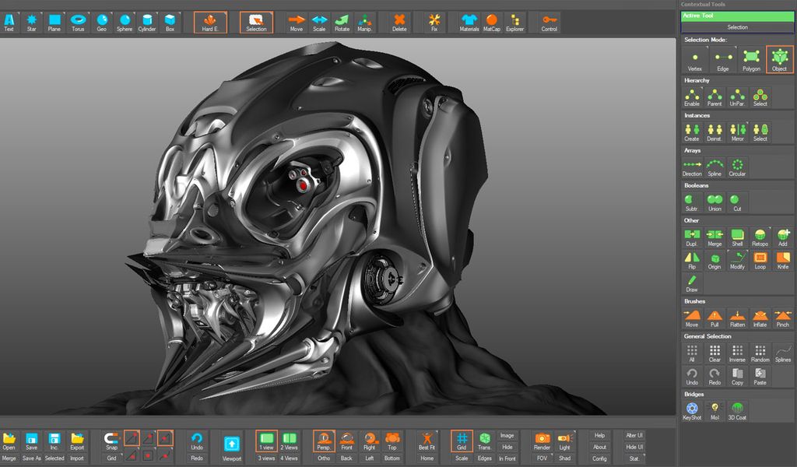Select the Inflate brush
The height and width of the screenshot is (467, 797).
[x=760, y=317]
